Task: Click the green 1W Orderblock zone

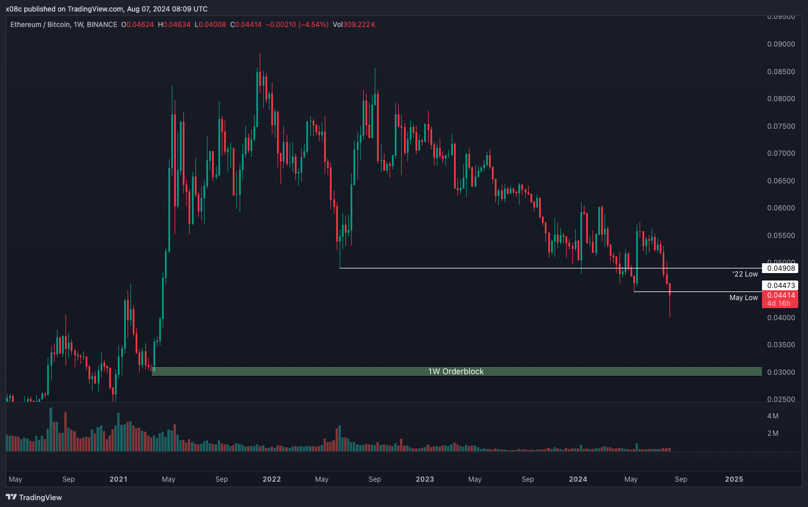Action: 456,371
